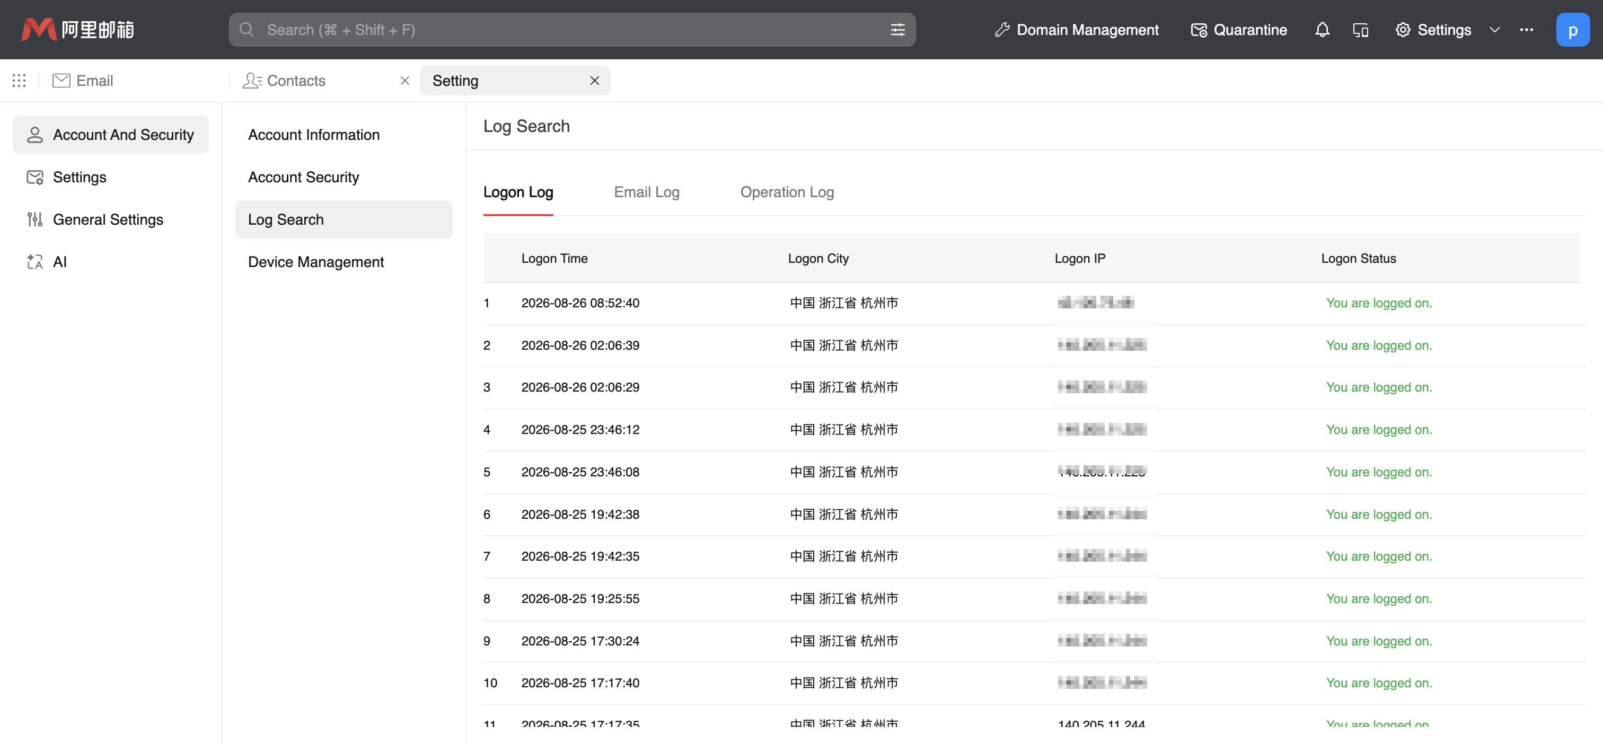The height and width of the screenshot is (744, 1603).
Task: Click the Logon City column header
Action: (818, 258)
